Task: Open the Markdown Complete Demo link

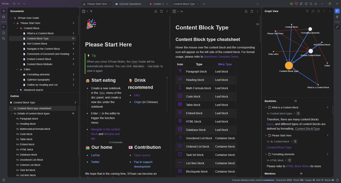Action: point(221,57)
